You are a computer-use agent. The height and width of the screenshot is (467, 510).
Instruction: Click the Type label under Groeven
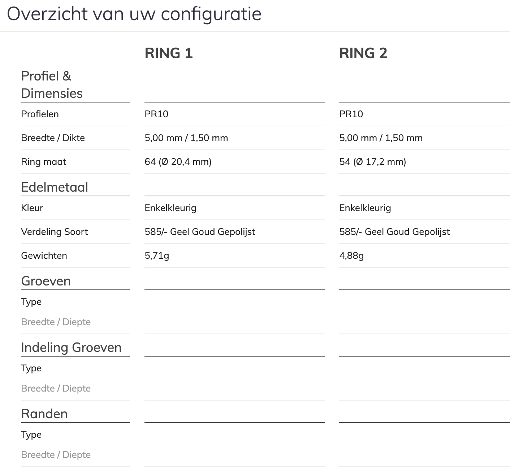tap(31, 302)
